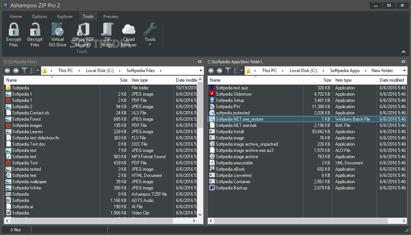Expand right address bar history dropdown

404,71
